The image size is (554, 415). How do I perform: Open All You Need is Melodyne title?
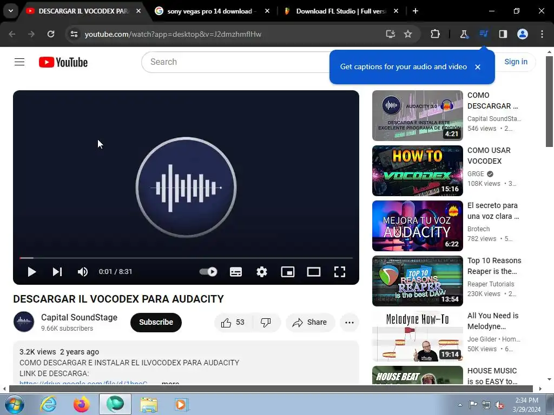point(492,321)
